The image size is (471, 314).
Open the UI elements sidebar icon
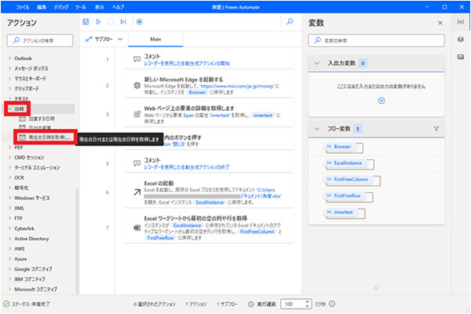coord(460,39)
